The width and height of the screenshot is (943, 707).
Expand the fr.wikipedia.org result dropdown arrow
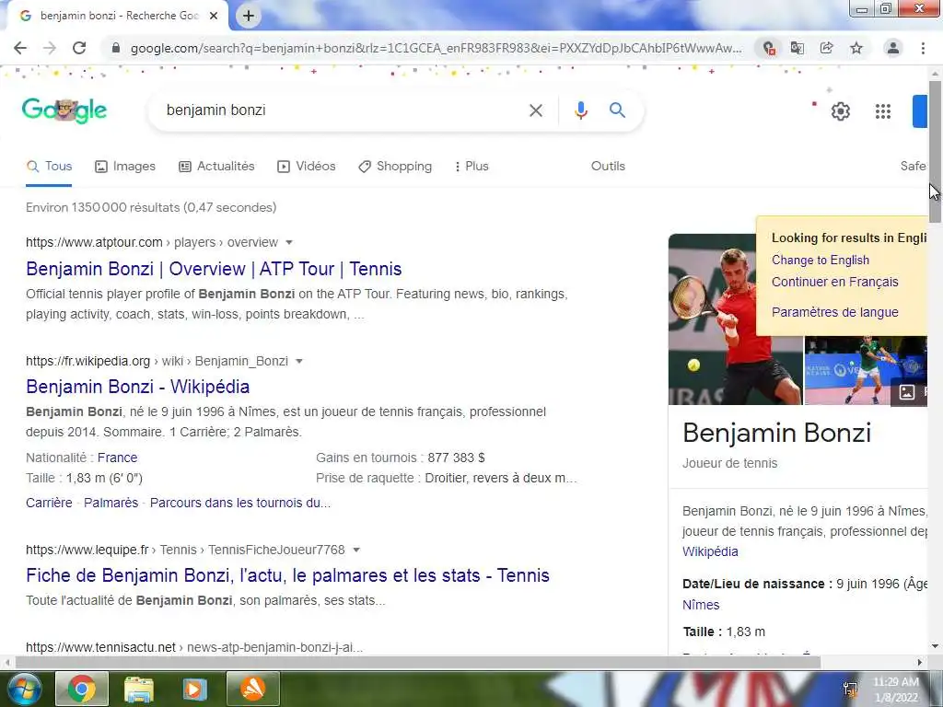pos(299,361)
